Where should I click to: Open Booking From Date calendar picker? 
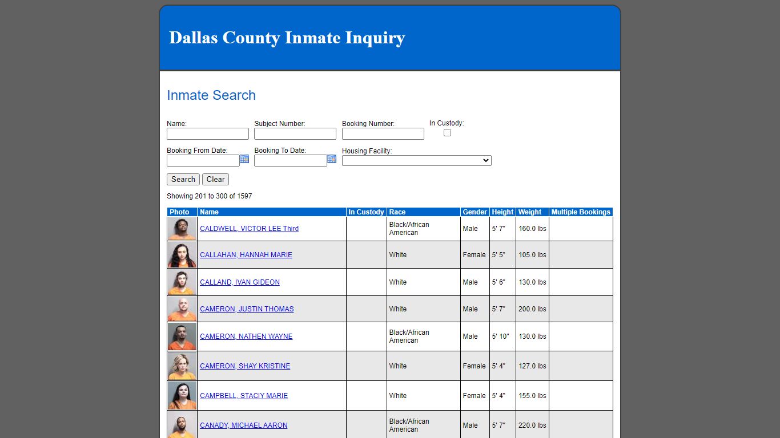pyautogui.click(x=244, y=159)
